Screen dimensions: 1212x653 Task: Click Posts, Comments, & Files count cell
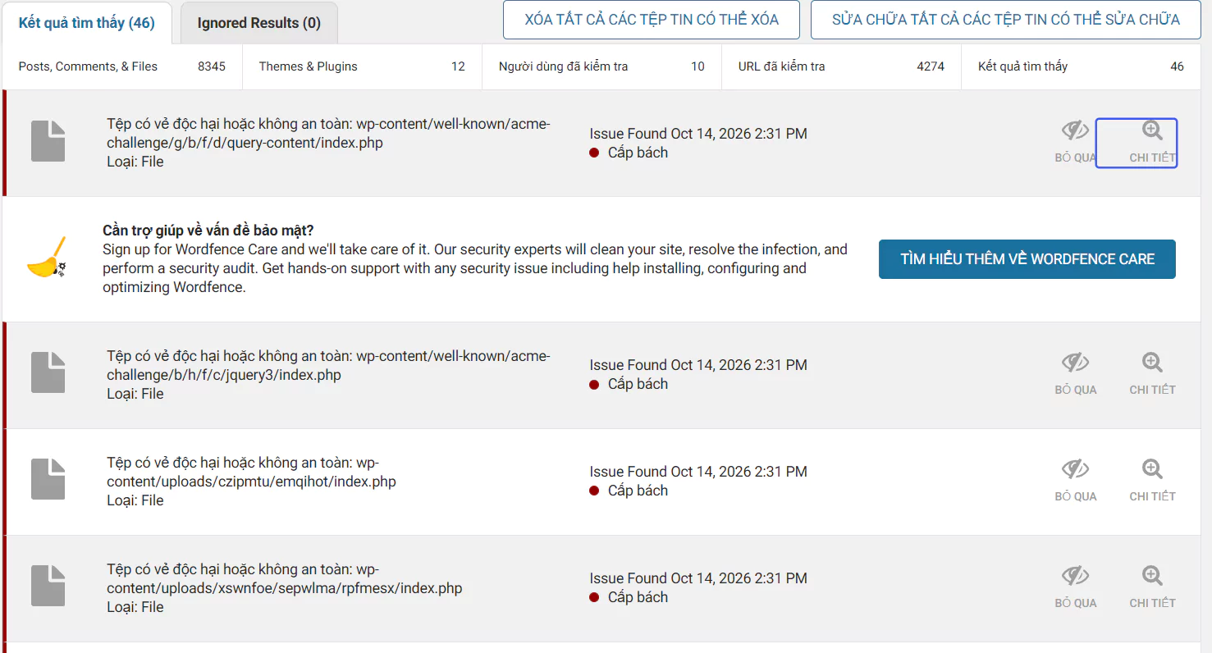click(x=122, y=66)
